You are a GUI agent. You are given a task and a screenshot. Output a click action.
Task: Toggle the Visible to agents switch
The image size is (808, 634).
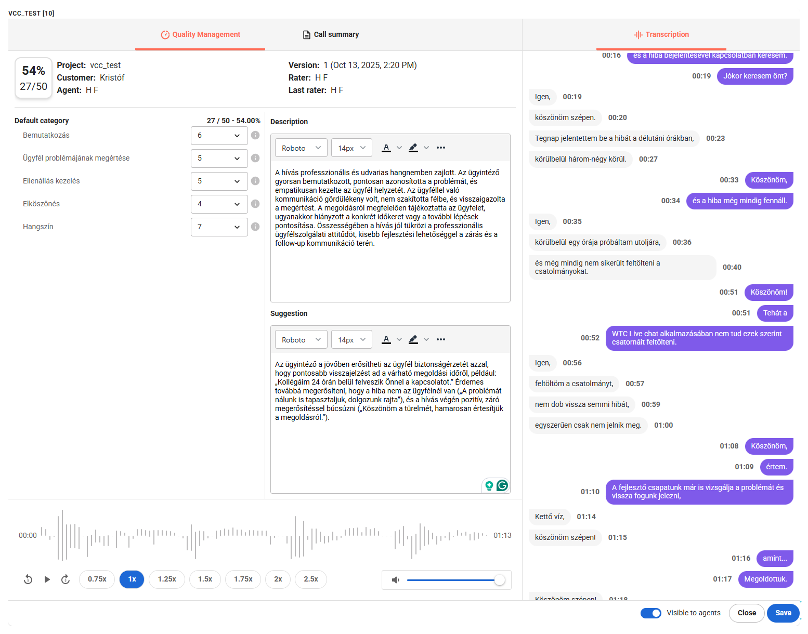pyautogui.click(x=650, y=613)
